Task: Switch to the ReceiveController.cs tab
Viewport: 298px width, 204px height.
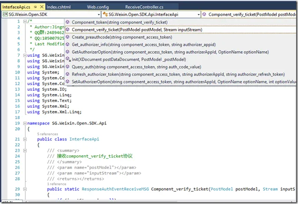Action: click(x=144, y=7)
